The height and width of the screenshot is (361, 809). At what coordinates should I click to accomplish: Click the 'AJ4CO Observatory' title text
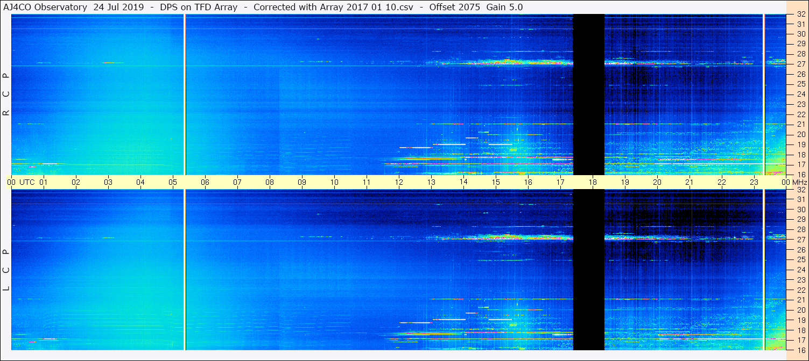coord(46,7)
